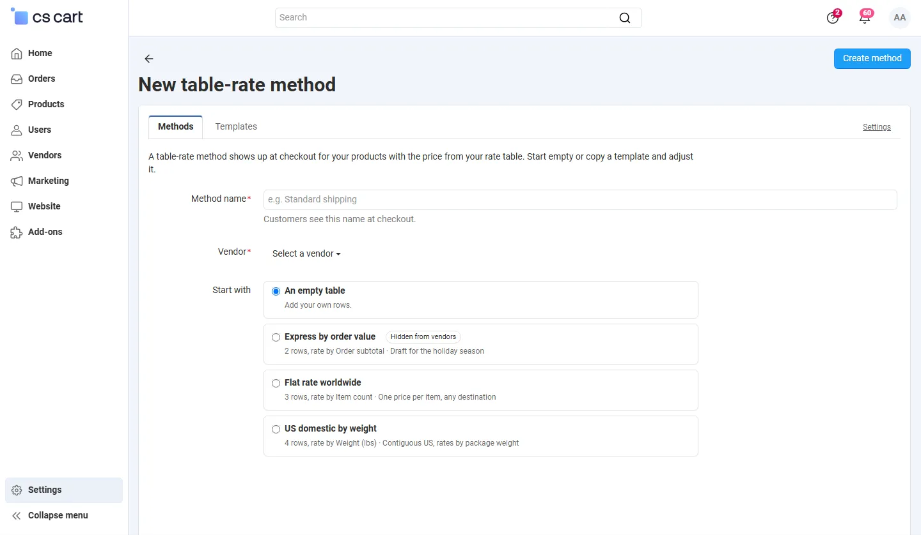Open the notifications bell icon
The image size is (921, 535).
(x=865, y=18)
